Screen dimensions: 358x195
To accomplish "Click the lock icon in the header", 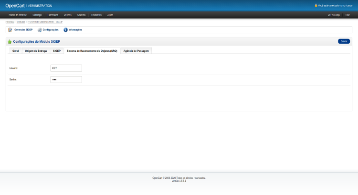I will (316, 5).
